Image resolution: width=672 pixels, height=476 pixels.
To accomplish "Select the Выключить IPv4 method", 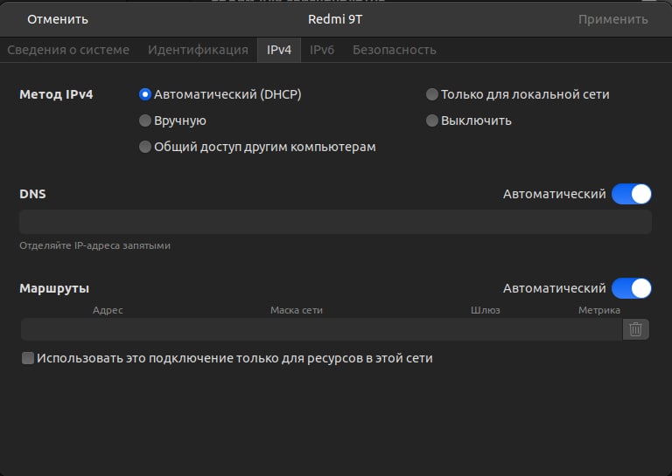I will 432,121.
